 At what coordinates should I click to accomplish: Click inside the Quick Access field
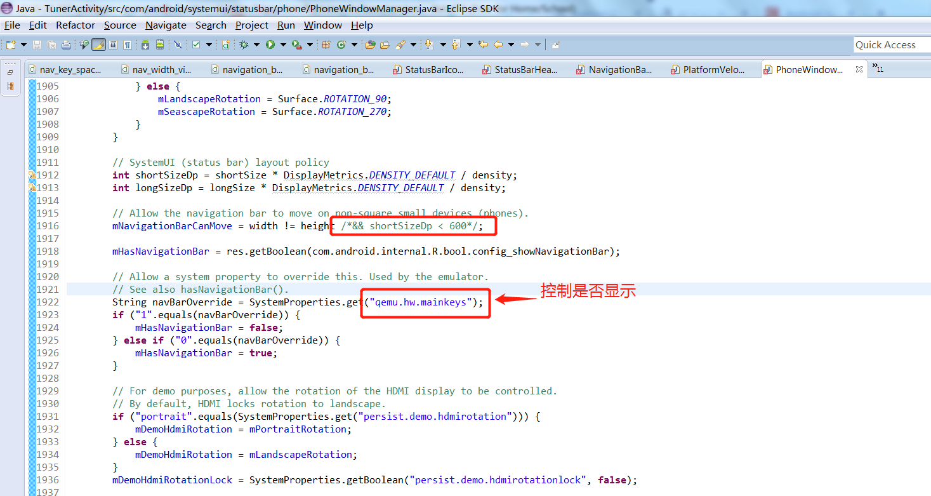[888, 44]
